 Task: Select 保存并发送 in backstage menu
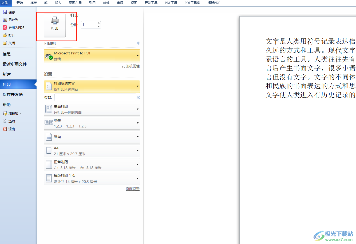coord(18,95)
